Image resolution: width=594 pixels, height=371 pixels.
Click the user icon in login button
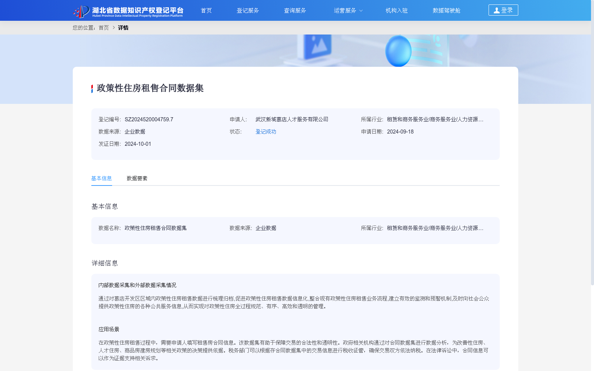click(497, 10)
